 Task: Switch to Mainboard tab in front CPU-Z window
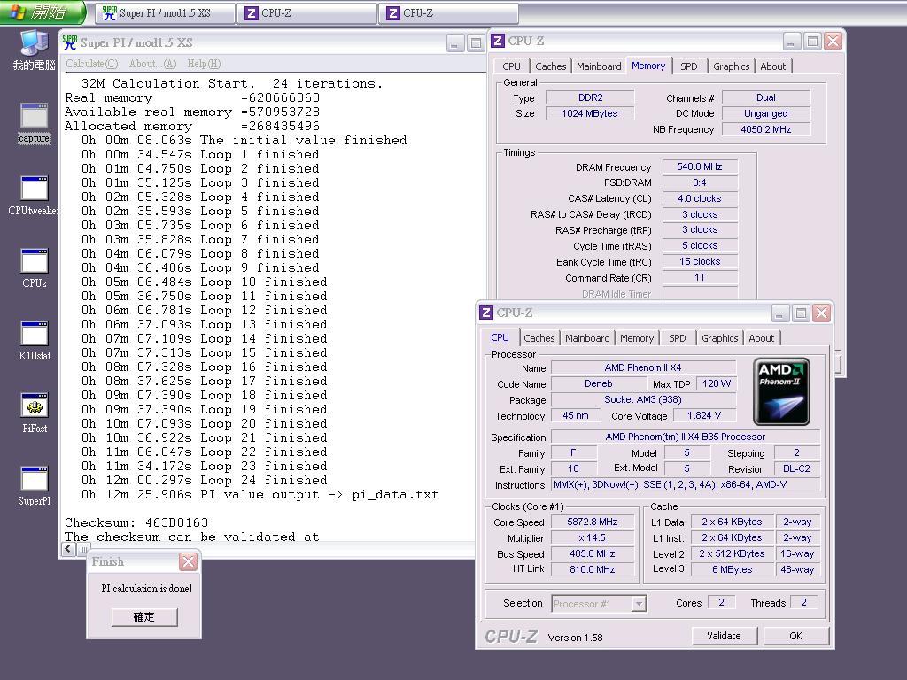pyautogui.click(x=587, y=338)
